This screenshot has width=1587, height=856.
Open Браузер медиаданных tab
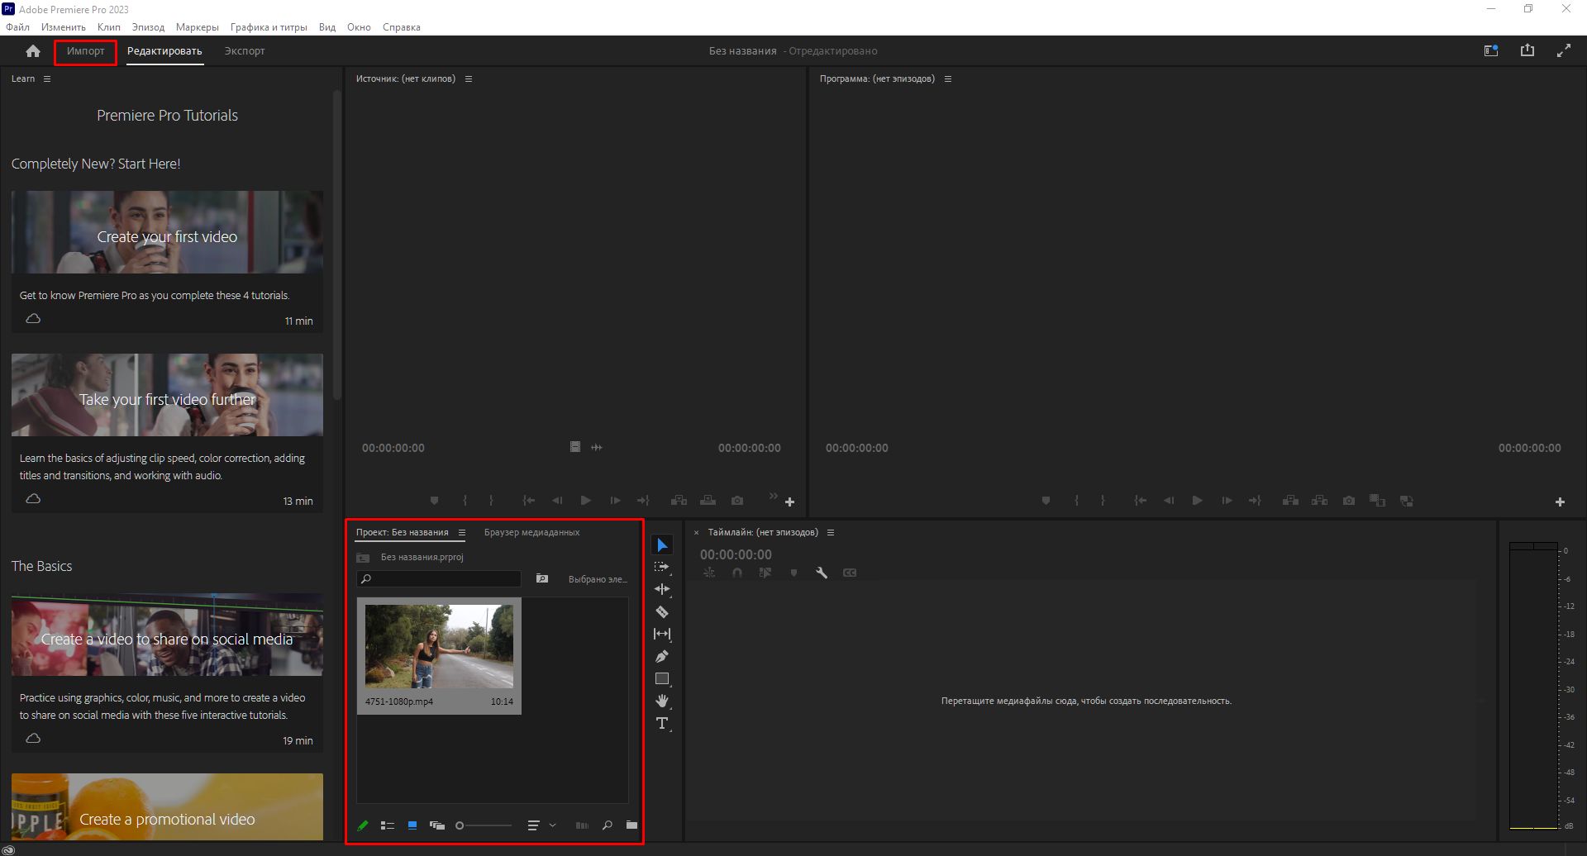[x=531, y=533]
